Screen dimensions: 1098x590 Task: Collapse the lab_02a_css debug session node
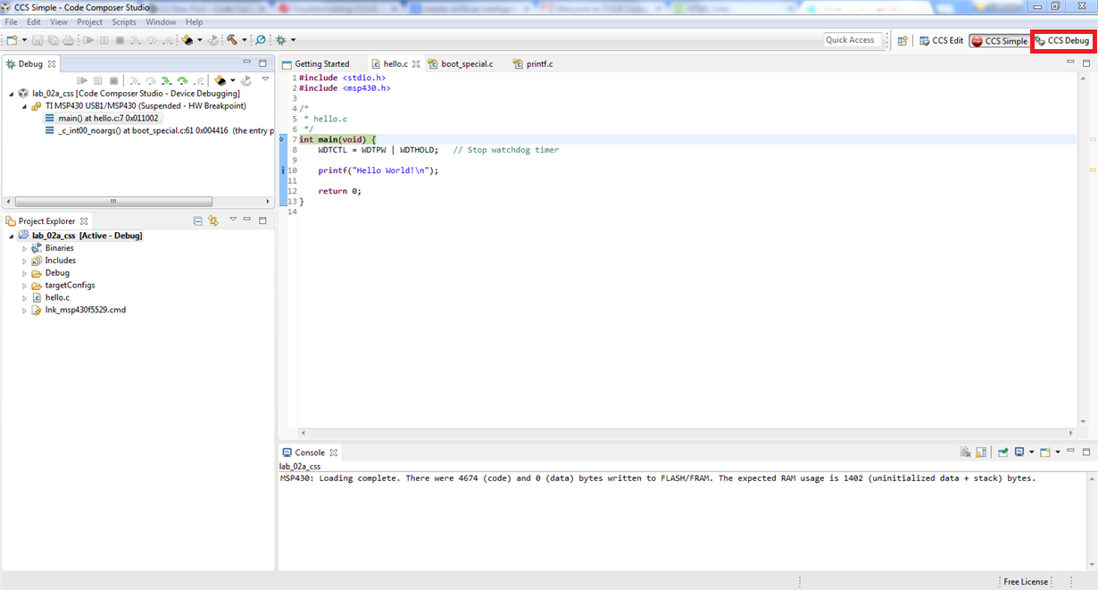[x=12, y=93]
